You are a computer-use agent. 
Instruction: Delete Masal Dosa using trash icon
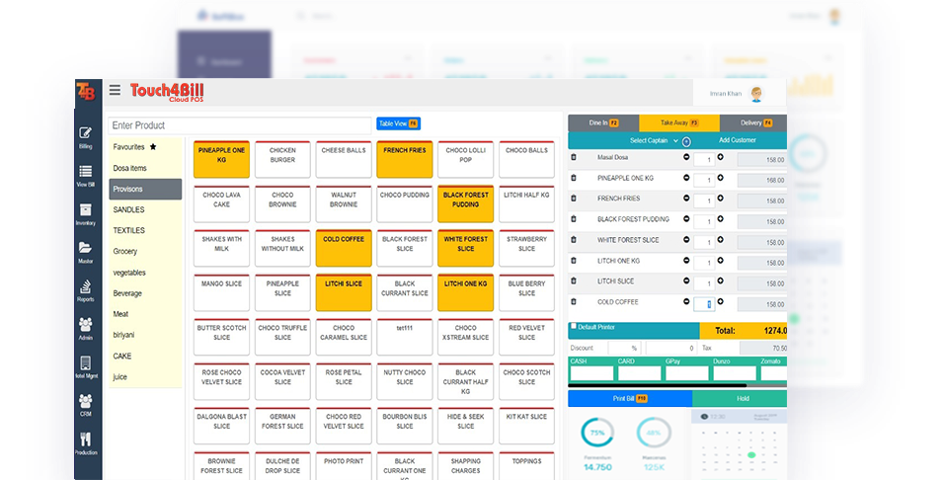(574, 157)
